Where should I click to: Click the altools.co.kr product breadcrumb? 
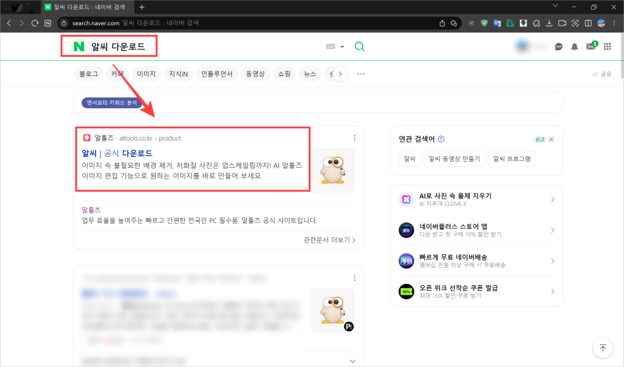[150, 138]
